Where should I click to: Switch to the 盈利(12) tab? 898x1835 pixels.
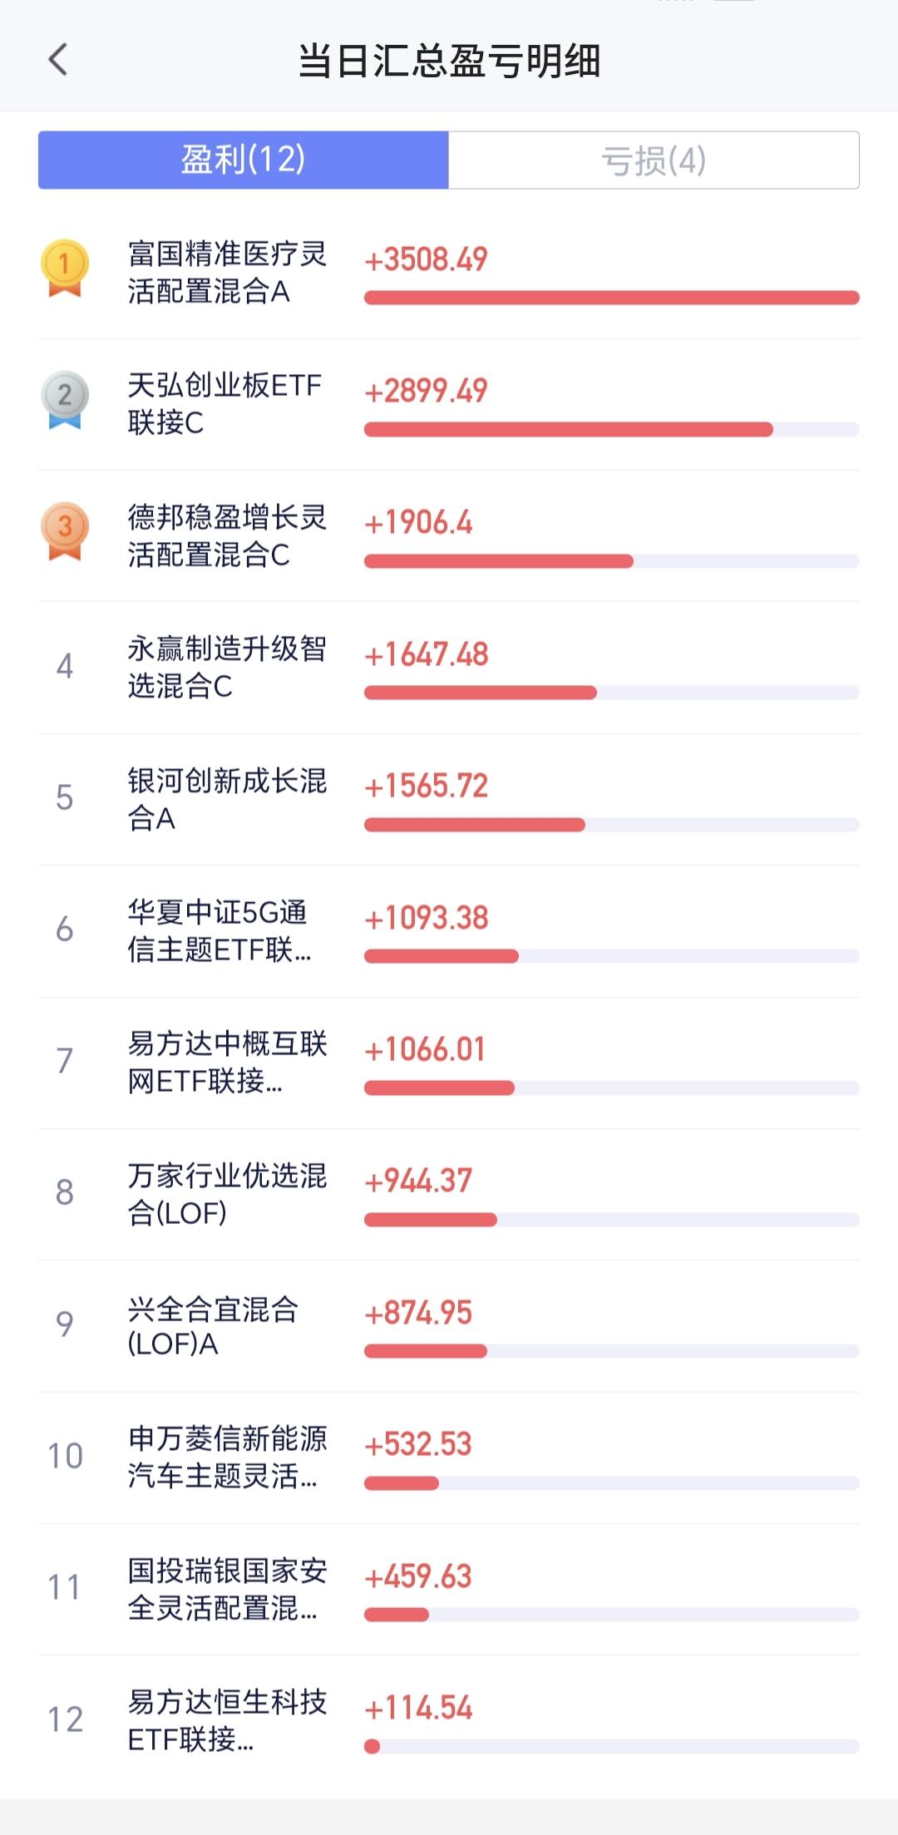point(244,160)
